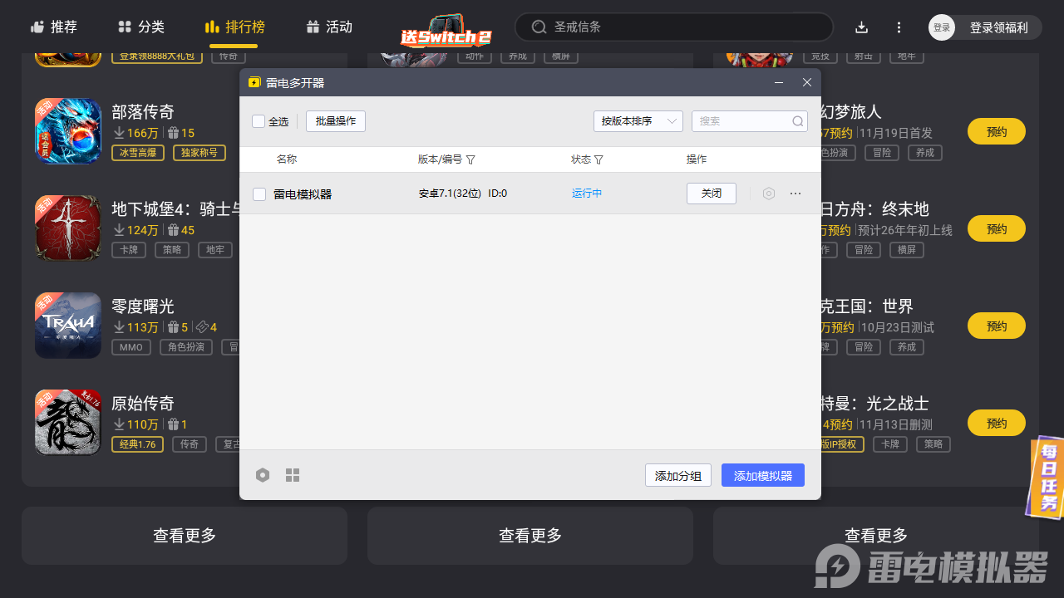Click the filter icon on 状态 column
The height and width of the screenshot is (598, 1064).
(600, 159)
